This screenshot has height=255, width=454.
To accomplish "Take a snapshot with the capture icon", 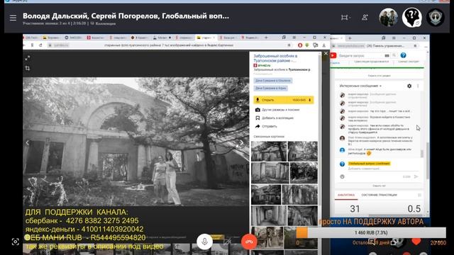I will [x=16, y=242].
